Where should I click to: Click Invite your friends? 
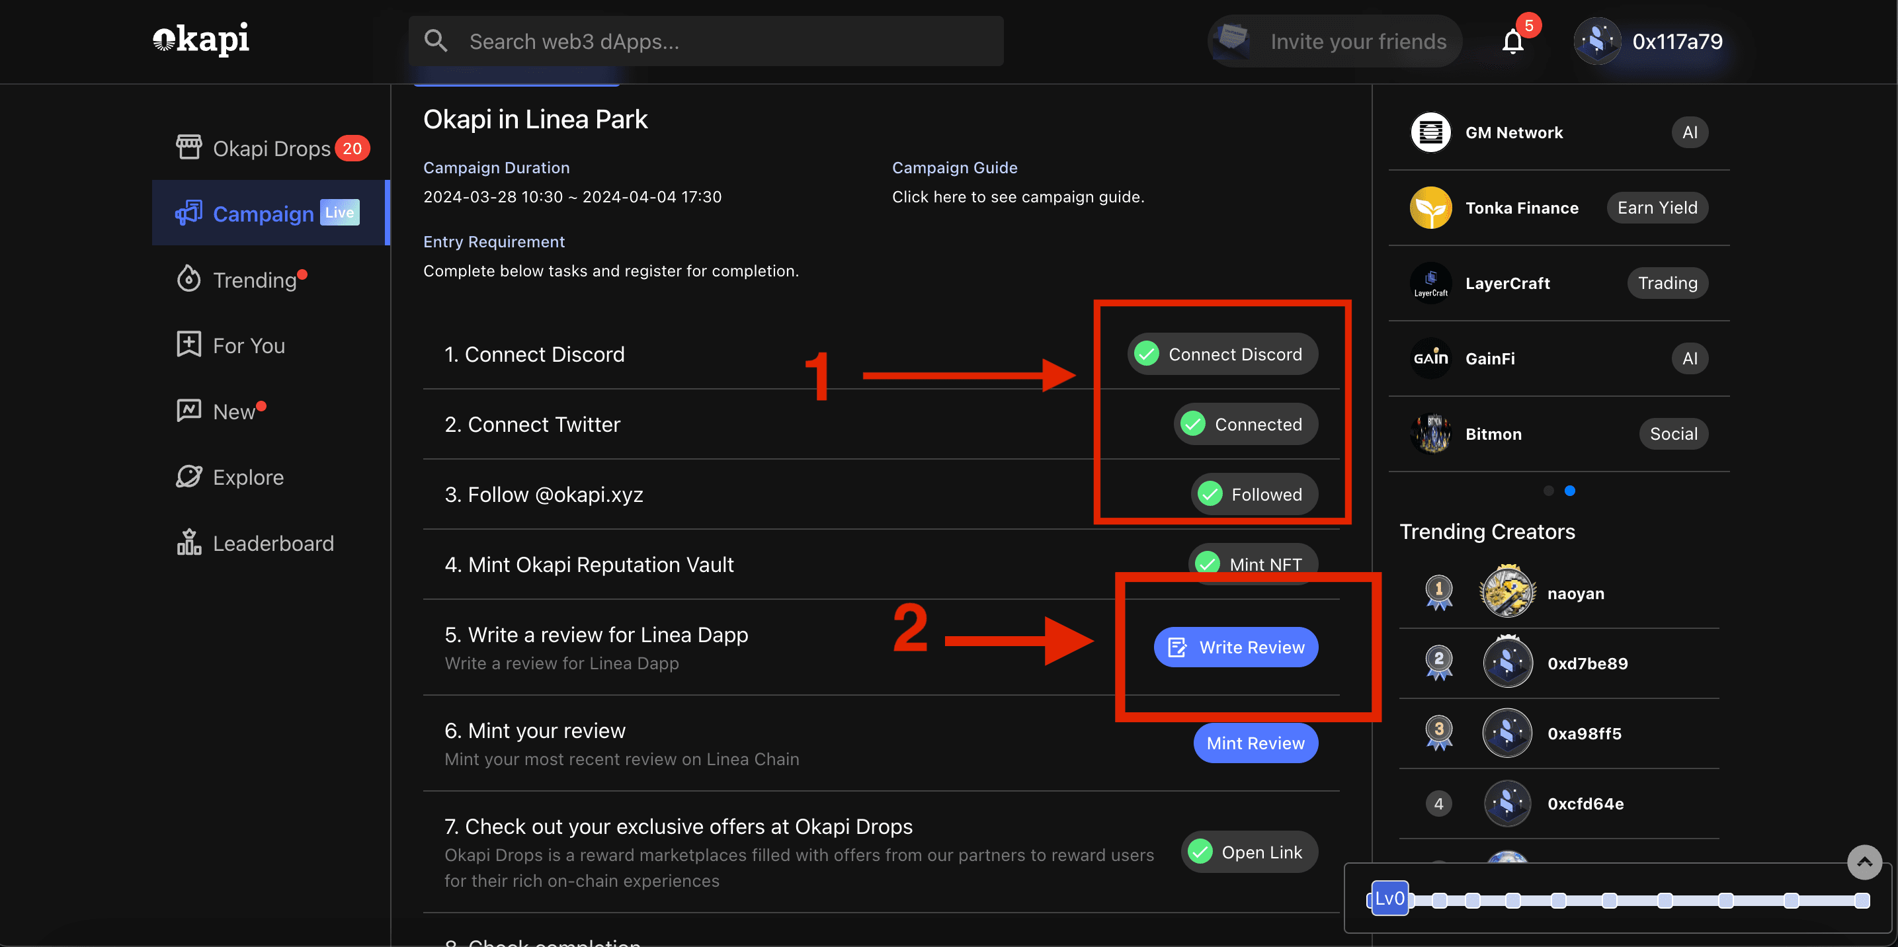pyautogui.click(x=1335, y=41)
